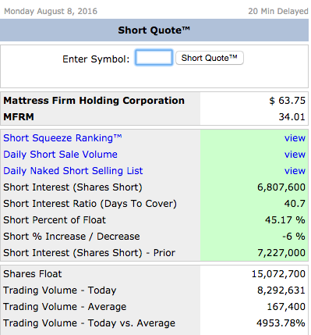Screen dimensions: 311x335
Task: Click view beside Short Squeeze Ranking
Action: click(x=295, y=138)
